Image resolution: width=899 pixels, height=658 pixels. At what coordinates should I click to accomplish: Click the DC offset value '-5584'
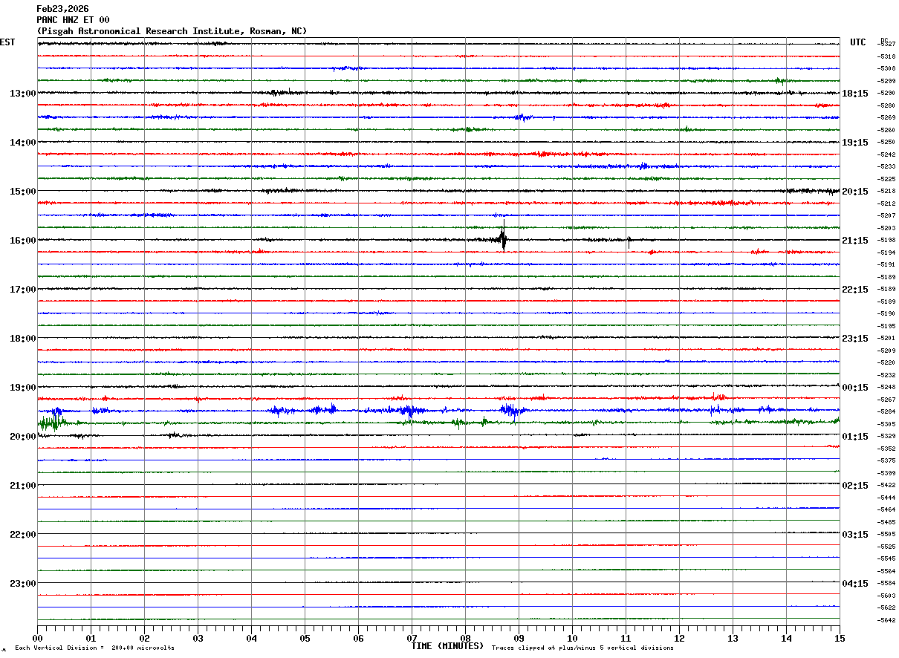886,583
